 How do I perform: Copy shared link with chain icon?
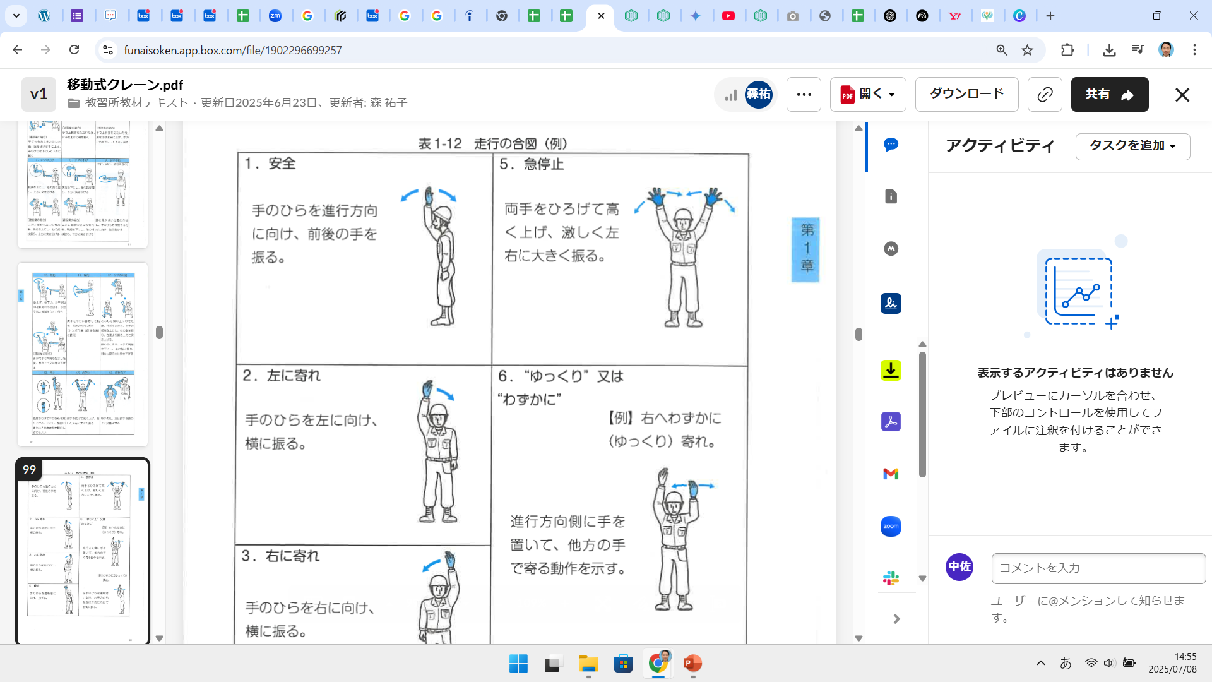tap(1045, 95)
